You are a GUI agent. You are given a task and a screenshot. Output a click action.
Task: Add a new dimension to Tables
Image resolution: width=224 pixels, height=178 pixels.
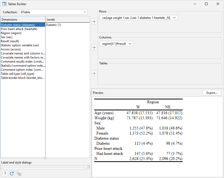click(94, 73)
